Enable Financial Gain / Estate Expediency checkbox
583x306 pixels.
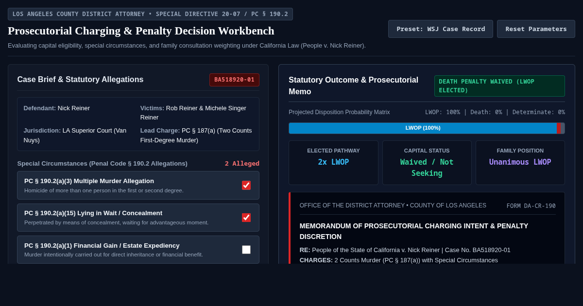point(246,250)
